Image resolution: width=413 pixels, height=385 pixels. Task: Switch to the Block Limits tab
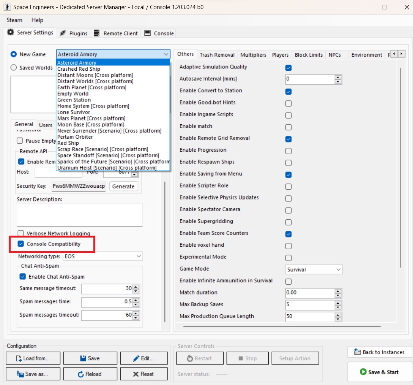coord(309,55)
